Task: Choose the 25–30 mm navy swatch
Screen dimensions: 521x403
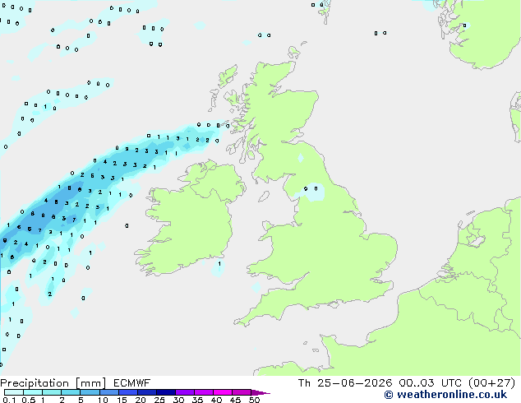Action: click(165, 392)
